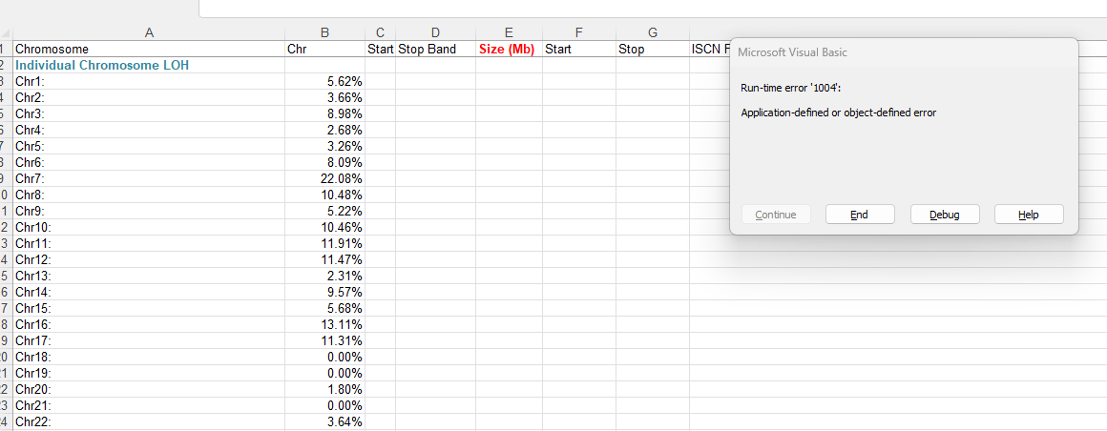Select the 'Chr19:' cell
Viewport: 1107px width, 431px height.
(x=149, y=373)
